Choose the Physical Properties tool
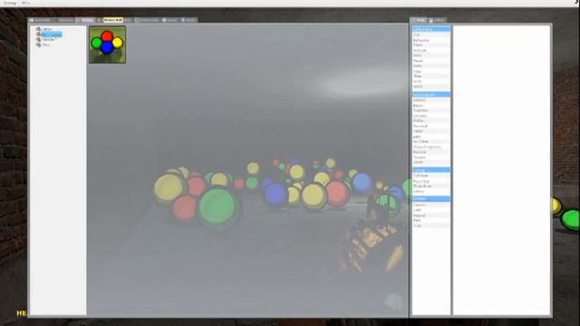This screenshot has height=326, width=580. (431, 147)
